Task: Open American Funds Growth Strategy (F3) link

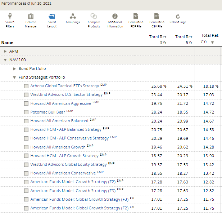Action: 73,191
